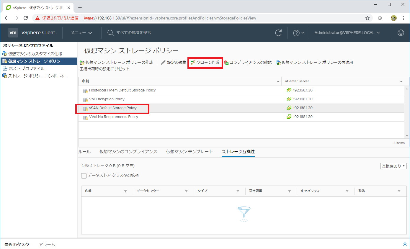
Task: Click vCenter icon in VVol row
Action: pos(289,117)
